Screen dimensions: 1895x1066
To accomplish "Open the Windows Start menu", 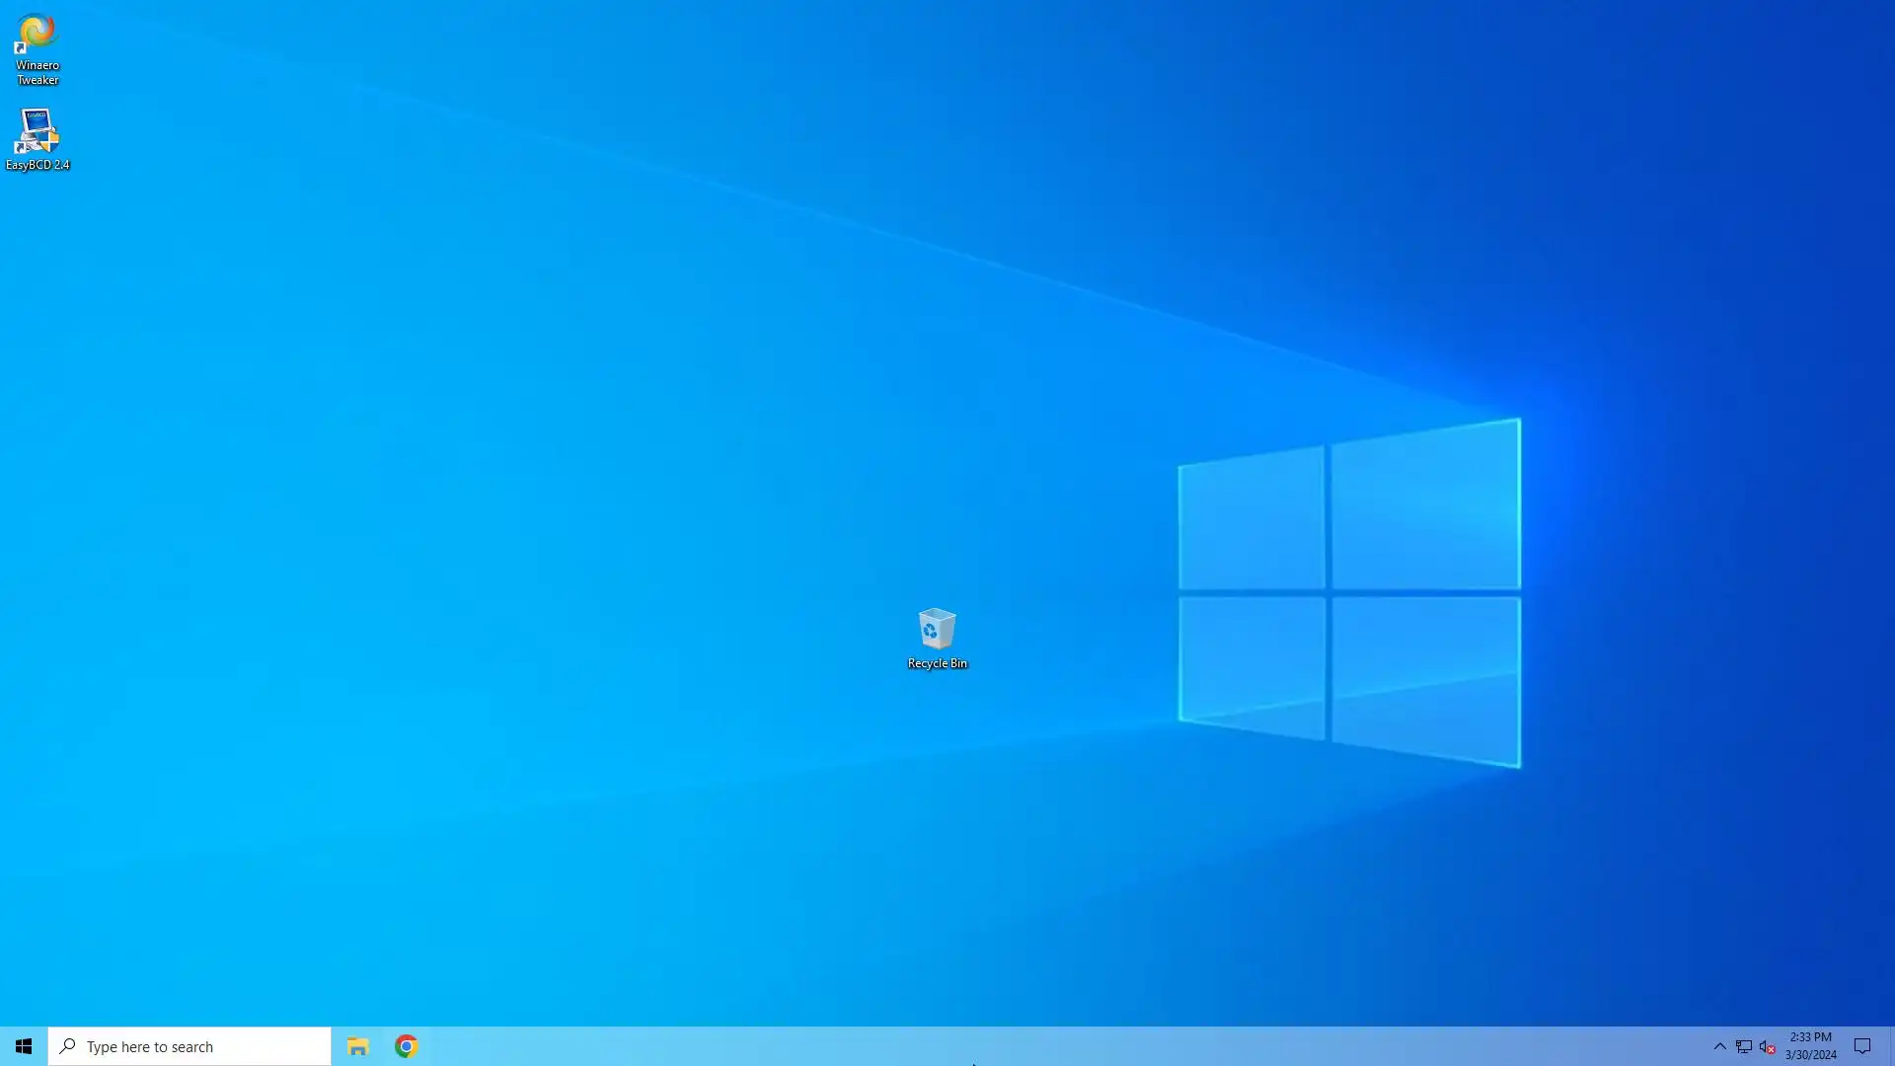I will 24,1046.
